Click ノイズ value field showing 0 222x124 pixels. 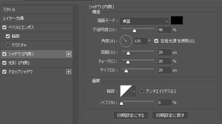[x=165, y=103]
